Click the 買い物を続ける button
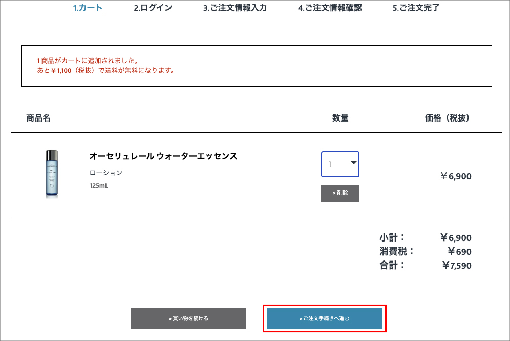This screenshot has height=341, width=510. point(188,318)
